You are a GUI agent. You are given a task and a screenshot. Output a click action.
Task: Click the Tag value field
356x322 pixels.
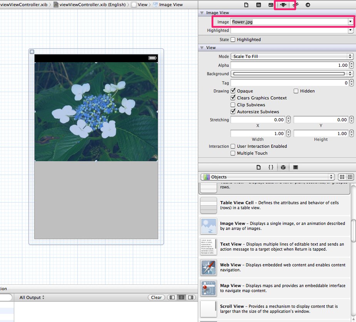coord(290,83)
